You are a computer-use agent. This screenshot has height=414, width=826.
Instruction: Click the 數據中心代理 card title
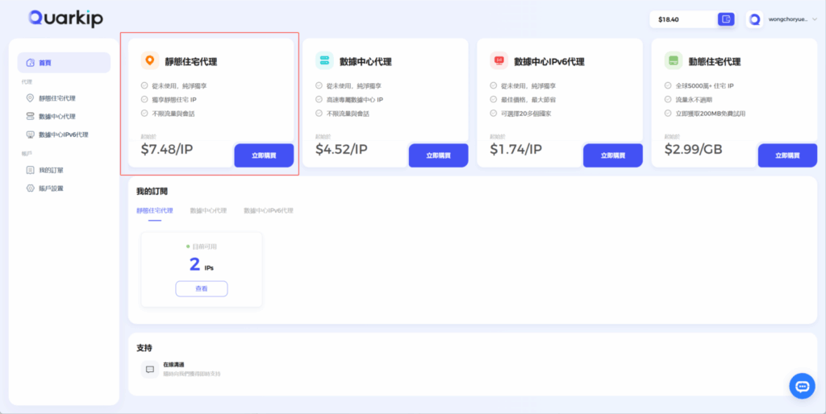pyautogui.click(x=365, y=61)
